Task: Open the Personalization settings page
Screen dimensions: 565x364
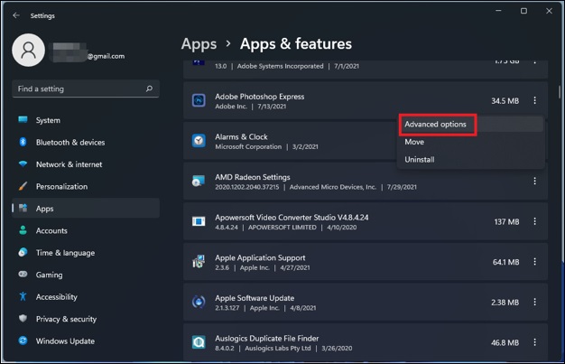Action: click(86, 186)
